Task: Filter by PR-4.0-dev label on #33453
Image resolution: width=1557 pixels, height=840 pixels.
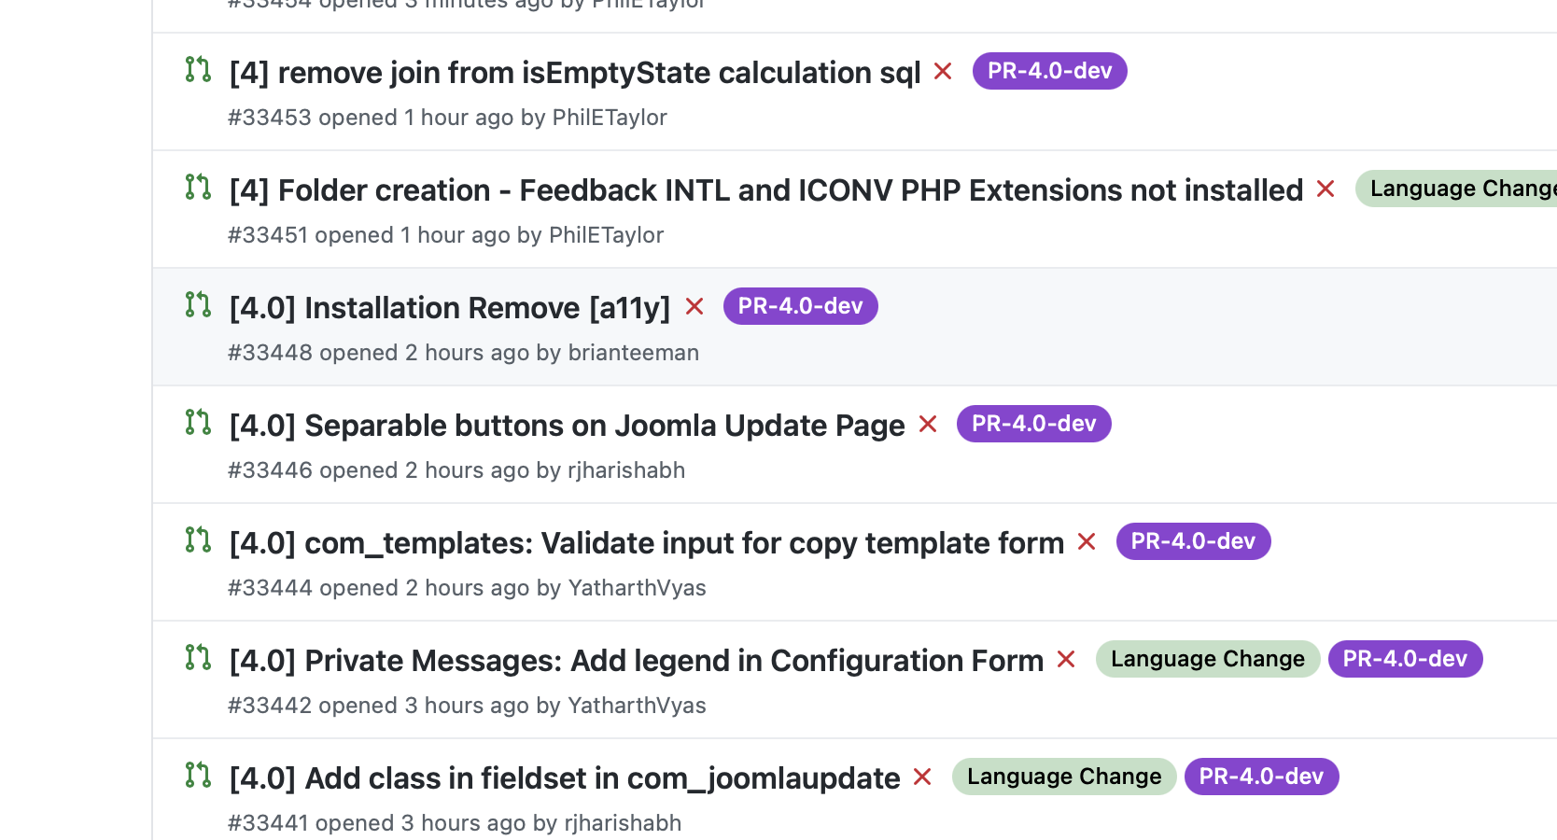Action: coord(1050,71)
